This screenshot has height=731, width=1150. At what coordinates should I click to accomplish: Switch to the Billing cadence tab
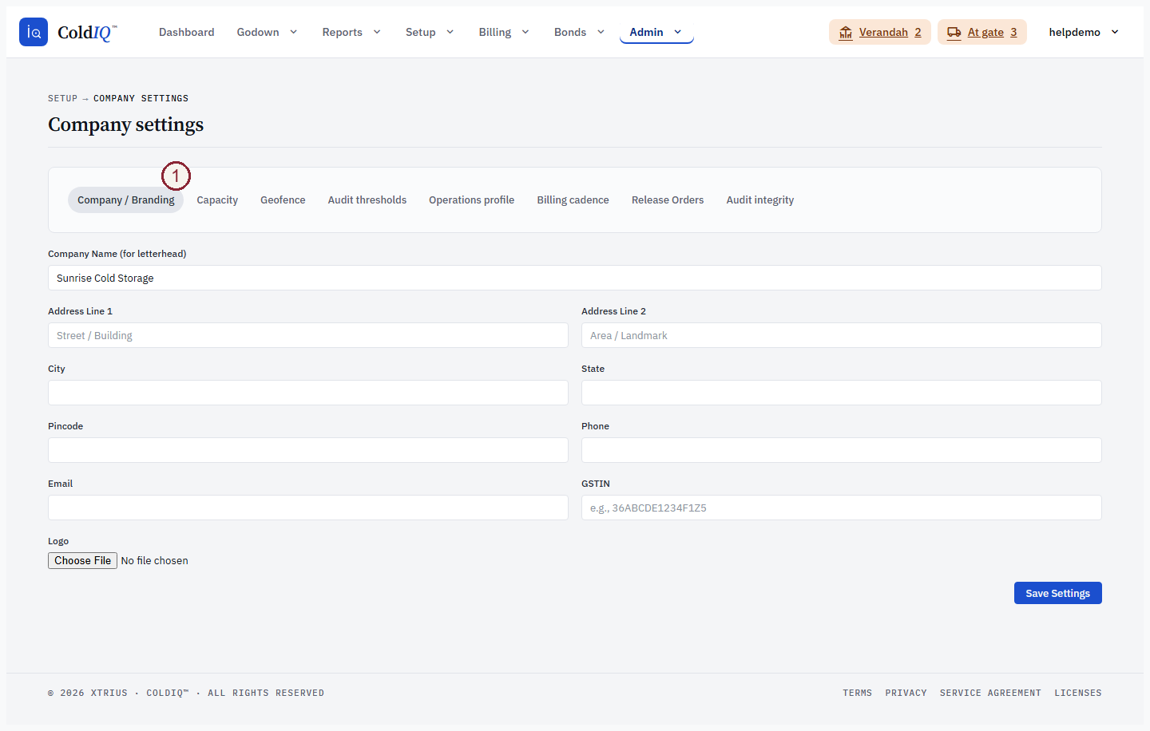(573, 200)
